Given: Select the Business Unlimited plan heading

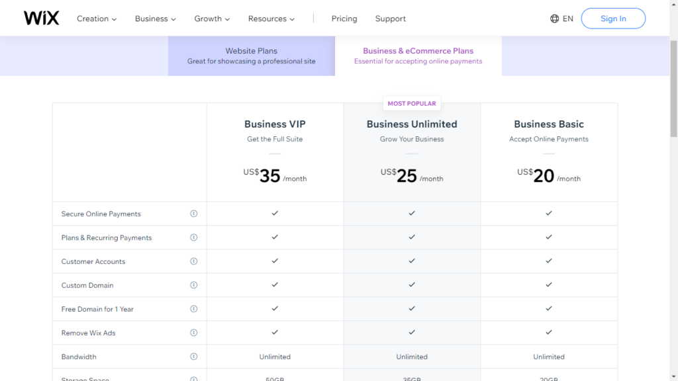Looking at the screenshot, I should (412, 124).
